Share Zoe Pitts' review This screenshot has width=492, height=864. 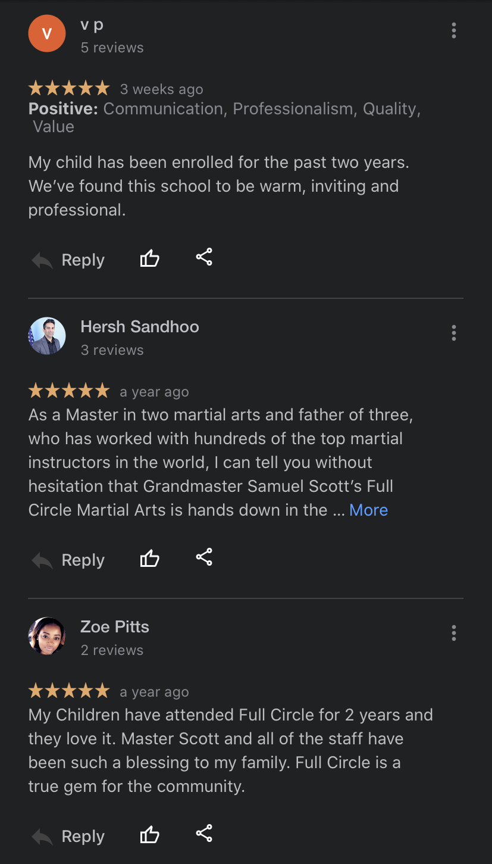(x=204, y=834)
